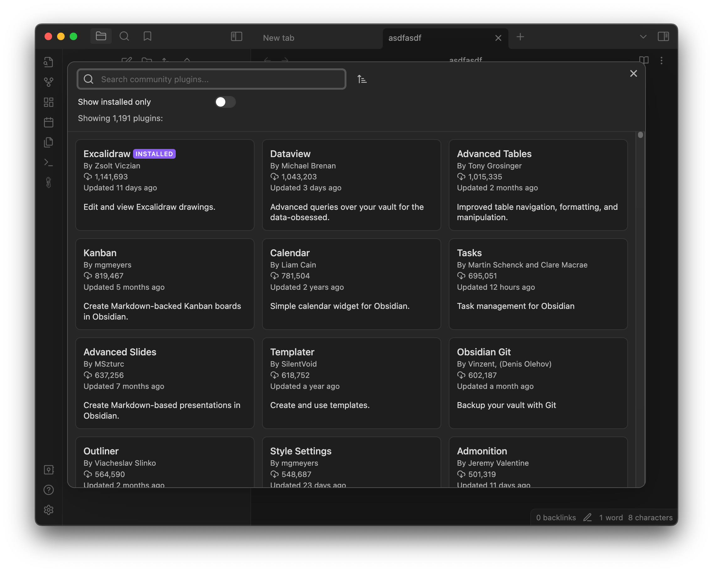The width and height of the screenshot is (713, 572).
Task: Click the plugin list scrollbar
Action: coord(640,135)
